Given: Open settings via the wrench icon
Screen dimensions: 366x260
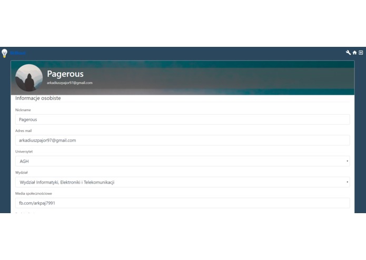Looking at the screenshot, I should click(x=348, y=53).
